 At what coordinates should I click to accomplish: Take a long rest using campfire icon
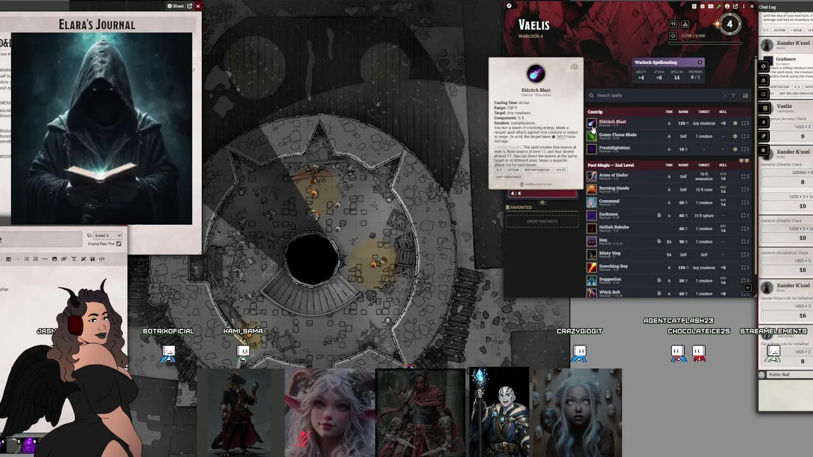point(685,24)
